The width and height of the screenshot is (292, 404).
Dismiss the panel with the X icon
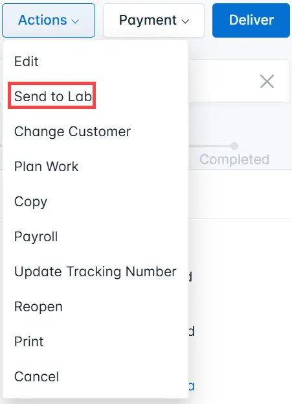click(267, 82)
